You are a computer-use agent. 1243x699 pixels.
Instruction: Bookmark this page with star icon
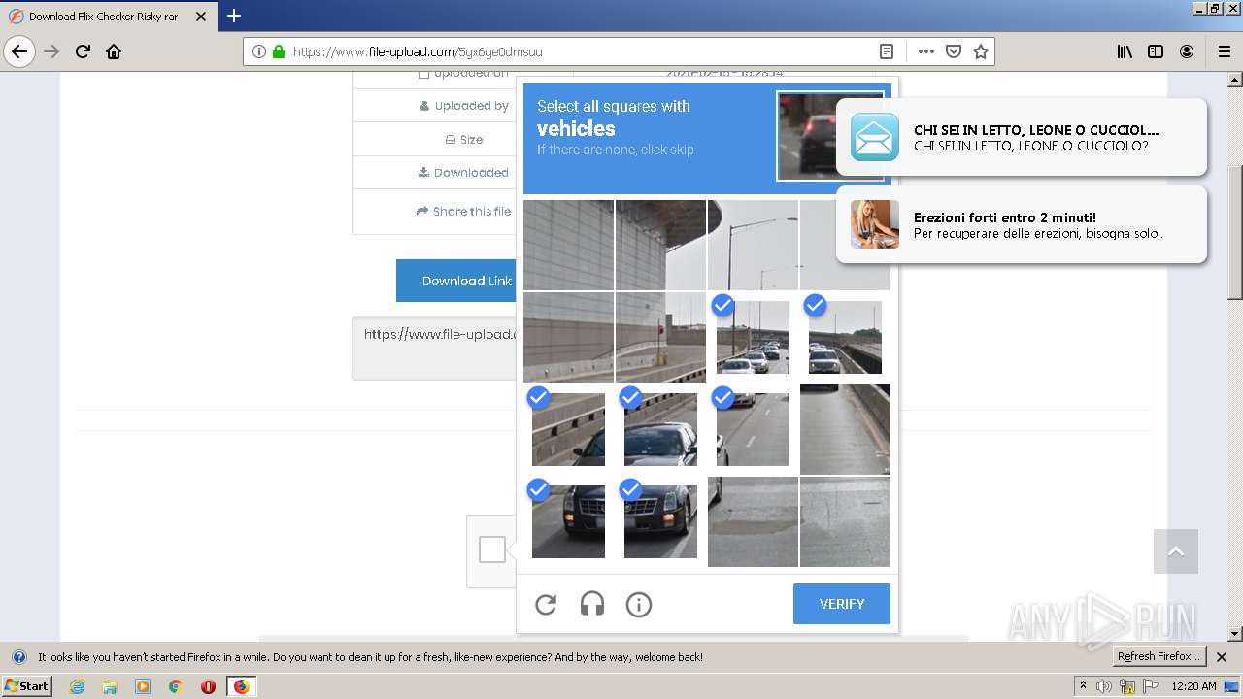981,51
